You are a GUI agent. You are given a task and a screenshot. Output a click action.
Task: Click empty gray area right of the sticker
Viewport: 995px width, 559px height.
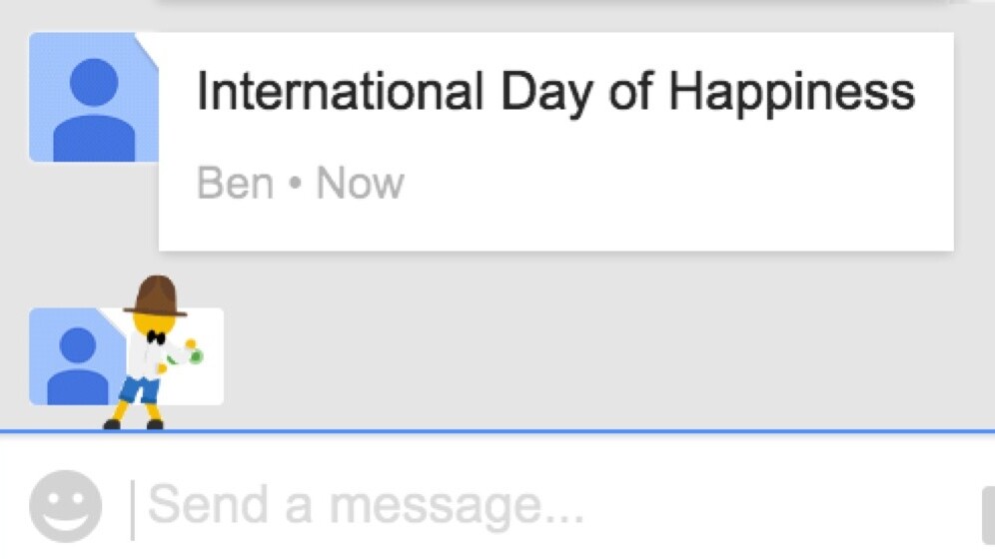click(x=599, y=349)
